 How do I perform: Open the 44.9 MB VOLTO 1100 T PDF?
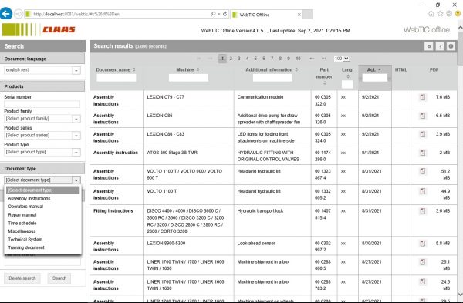point(423,191)
